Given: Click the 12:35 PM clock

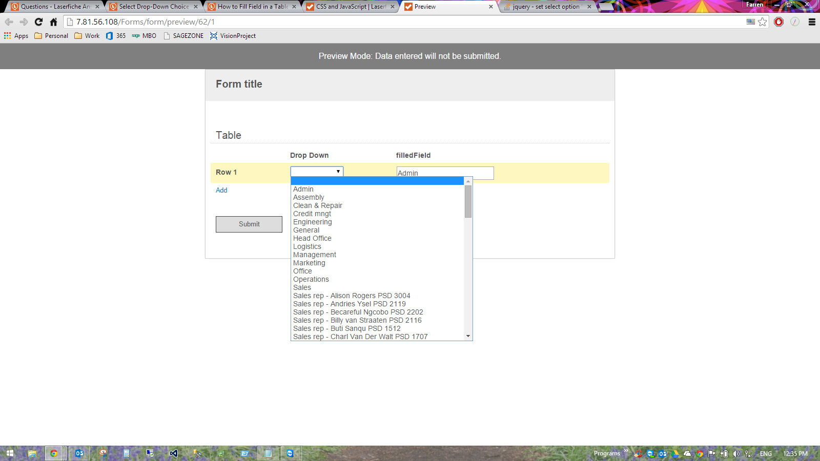Looking at the screenshot, I should point(795,453).
